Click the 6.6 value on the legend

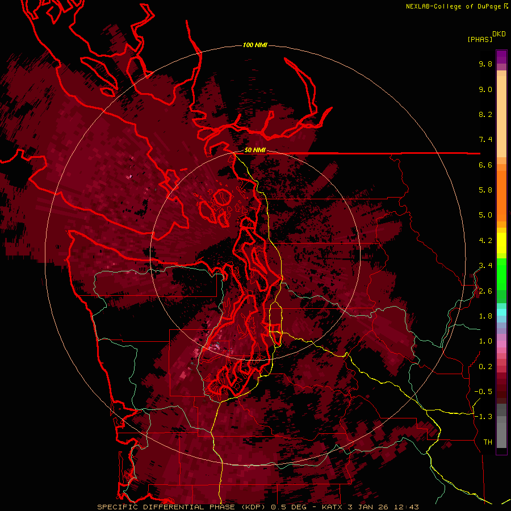(x=485, y=165)
